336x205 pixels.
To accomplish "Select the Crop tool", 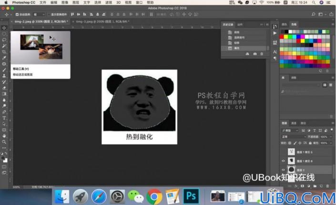I will (x=4, y=52).
